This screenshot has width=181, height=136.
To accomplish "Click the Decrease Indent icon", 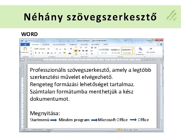I will point(92,48).
